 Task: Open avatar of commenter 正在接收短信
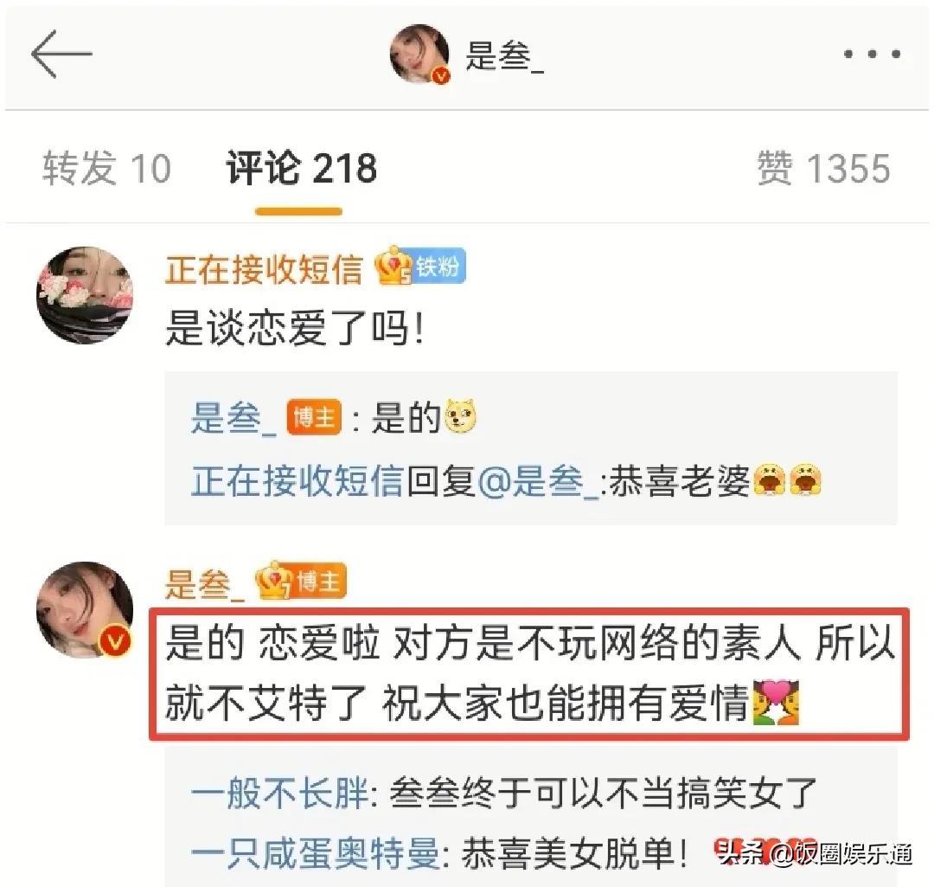85,295
